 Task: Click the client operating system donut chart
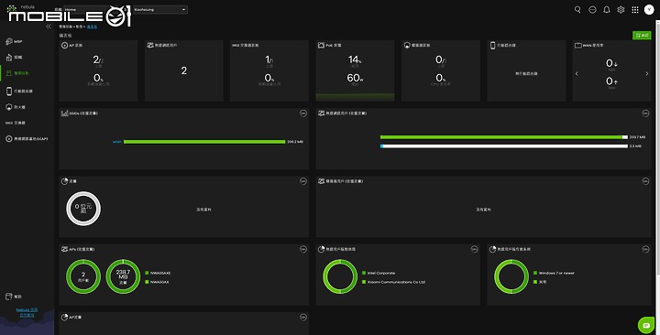511,276
